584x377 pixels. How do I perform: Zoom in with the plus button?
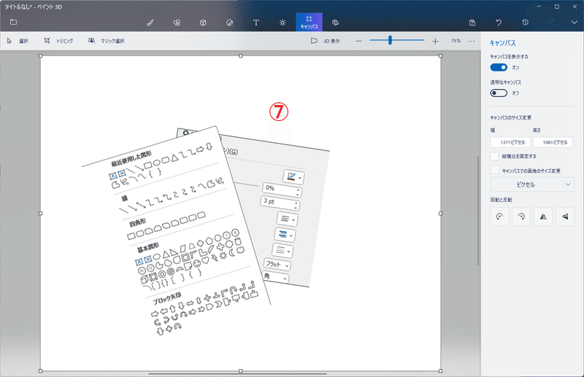click(x=435, y=41)
